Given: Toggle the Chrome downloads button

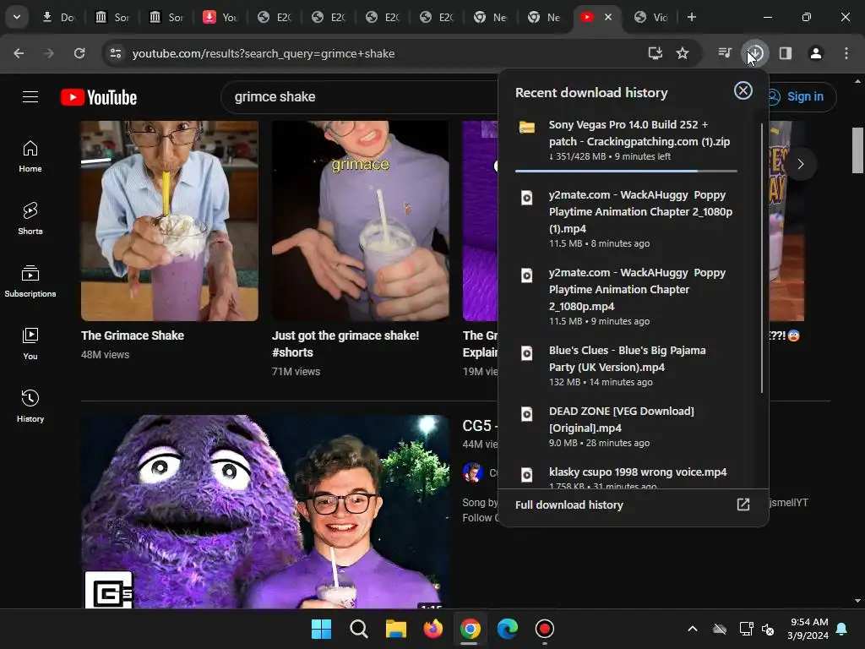Looking at the screenshot, I should 755,53.
